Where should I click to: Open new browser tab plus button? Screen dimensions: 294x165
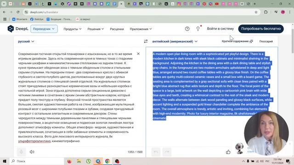[x=254, y=4]
